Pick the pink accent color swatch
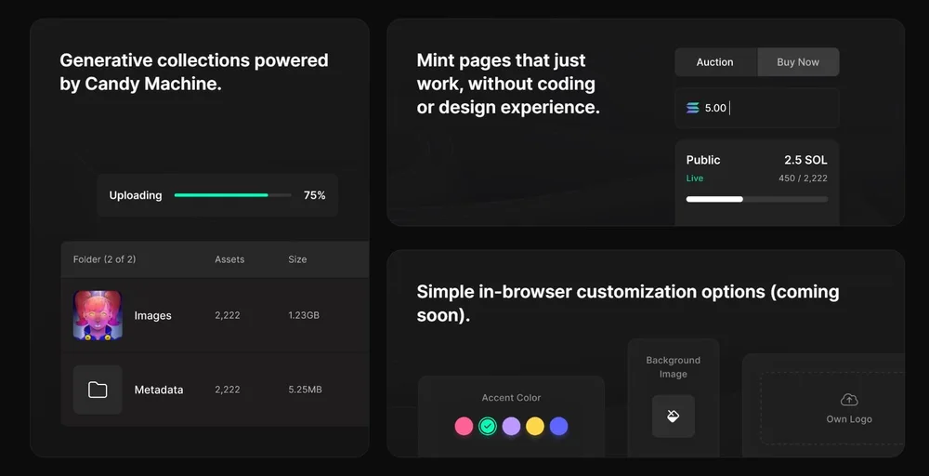The width and height of the screenshot is (929, 476). pyautogui.click(x=464, y=426)
